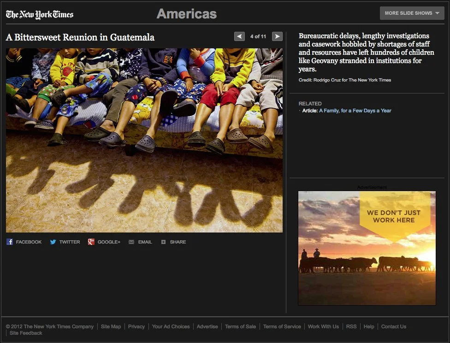The height and width of the screenshot is (343, 450).
Task: Share the slideshow on Facebook
Action: coord(24,242)
